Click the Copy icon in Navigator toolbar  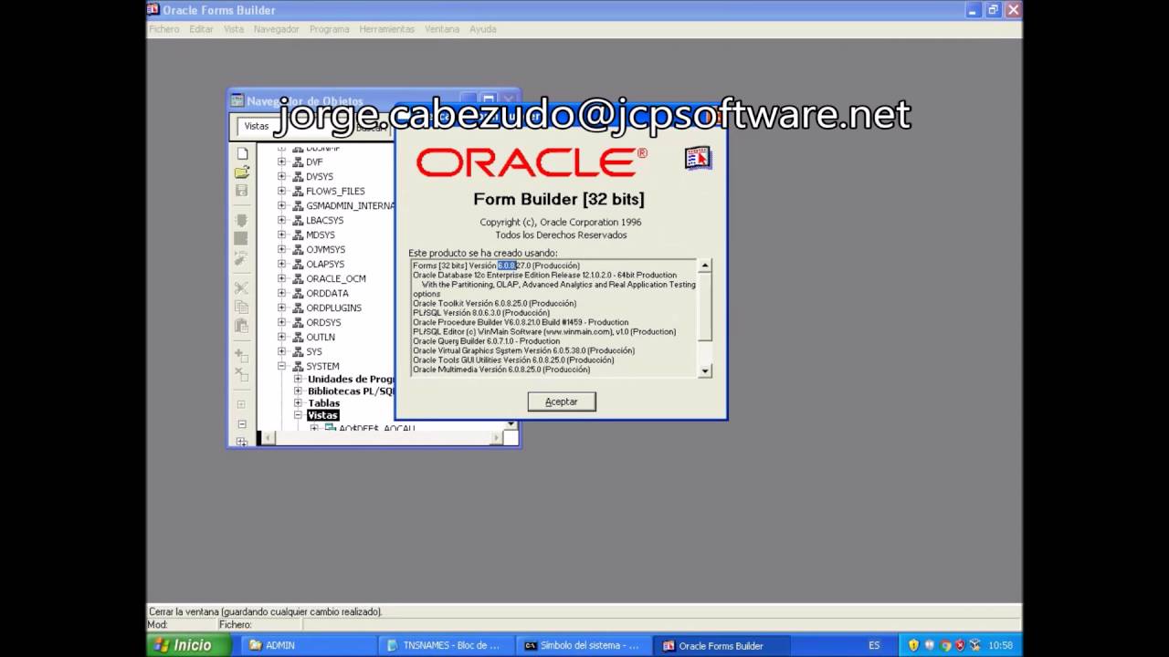click(242, 308)
